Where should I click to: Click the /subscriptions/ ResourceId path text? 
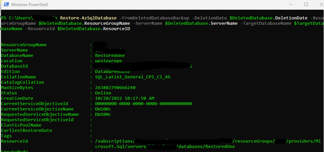[x=115, y=141]
